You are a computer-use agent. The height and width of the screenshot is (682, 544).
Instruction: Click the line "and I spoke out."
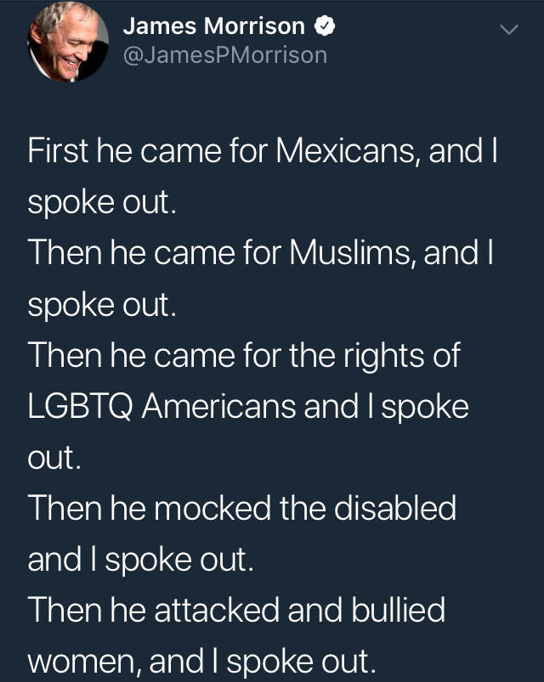[x=140, y=559]
